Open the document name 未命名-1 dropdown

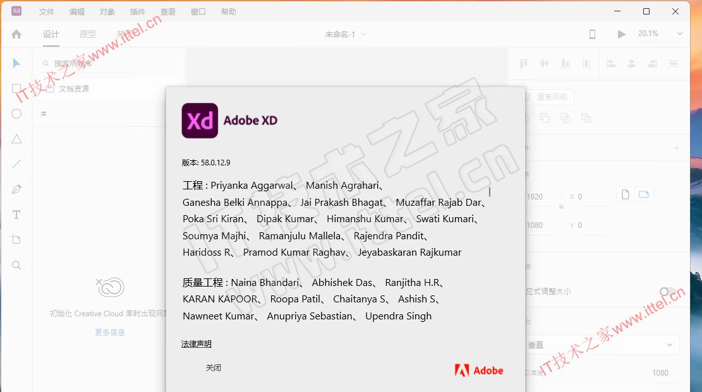345,35
